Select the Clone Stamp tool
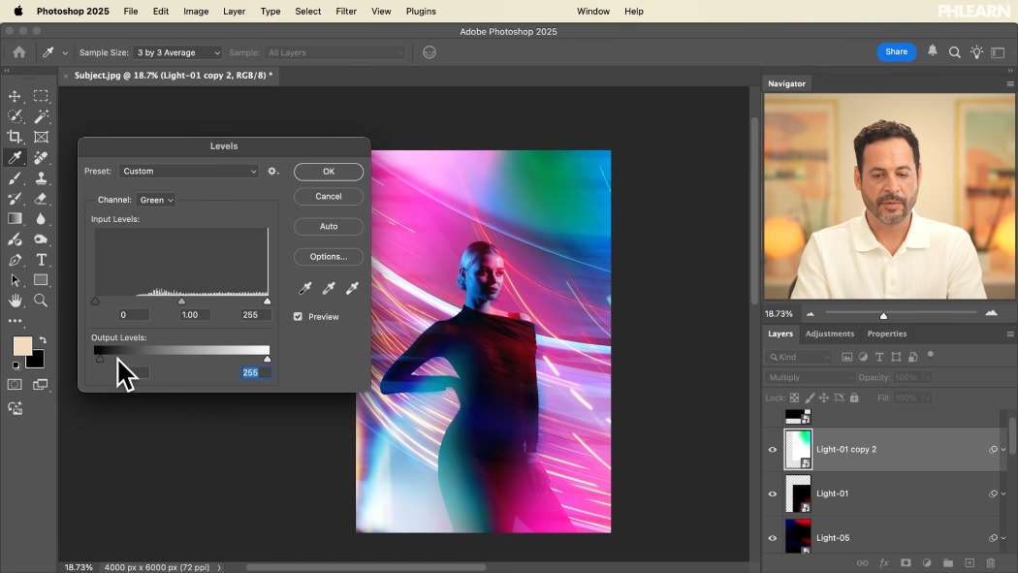This screenshot has width=1018, height=573. [x=41, y=177]
